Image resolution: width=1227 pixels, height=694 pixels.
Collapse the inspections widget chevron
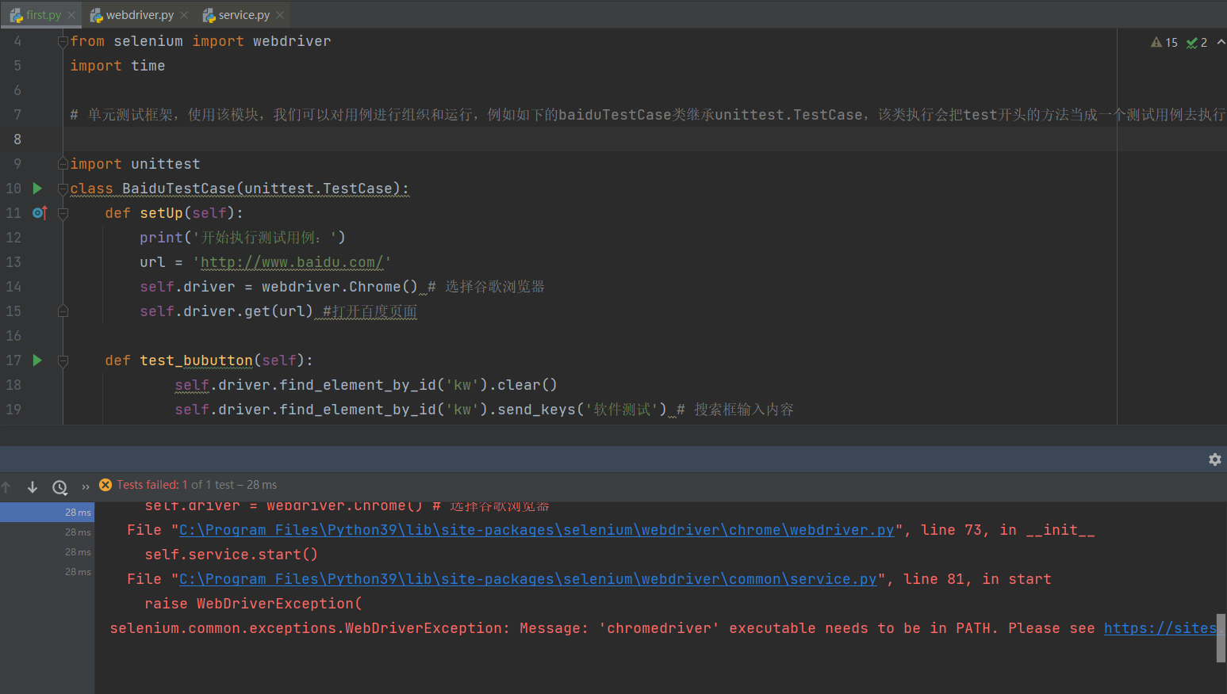pos(1221,42)
